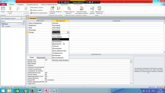This screenshot has height=93, width=165.
Task: Set the primary key with Ключевое поле
Action: pos(10,10)
